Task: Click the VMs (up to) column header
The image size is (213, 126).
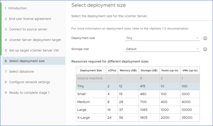Action: (x=190, y=70)
